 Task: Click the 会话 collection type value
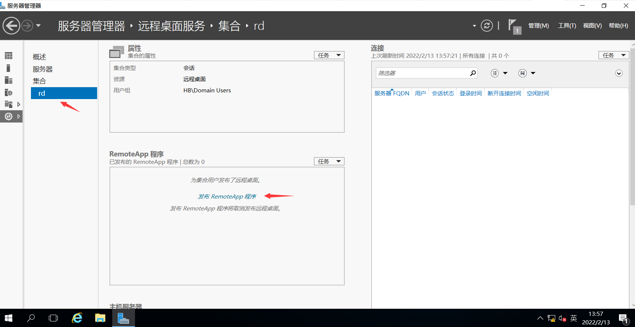coord(189,68)
